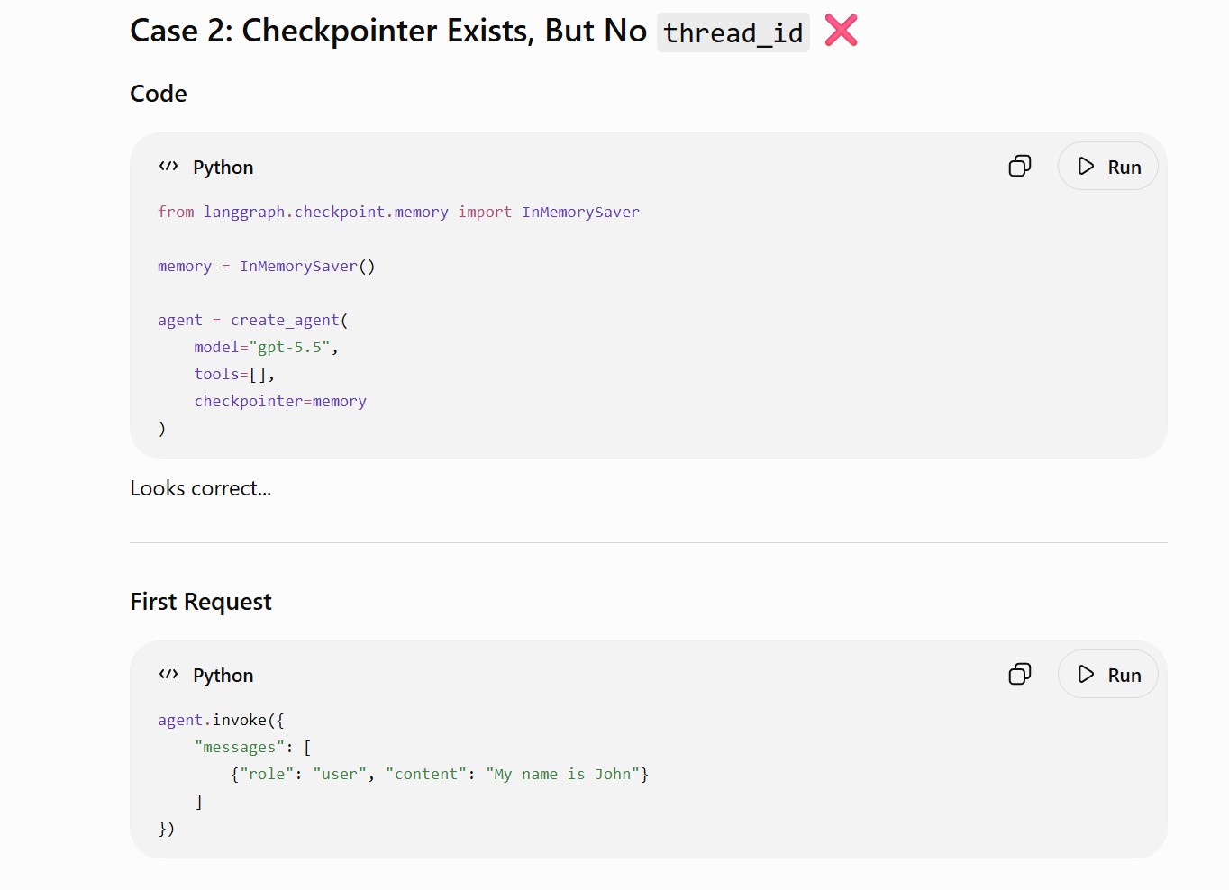The height and width of the screenshot is (890, 1229).
Task: Click the code icon beside Python in the First Request block
Action: pyautogui.click(x=168, y=674)
